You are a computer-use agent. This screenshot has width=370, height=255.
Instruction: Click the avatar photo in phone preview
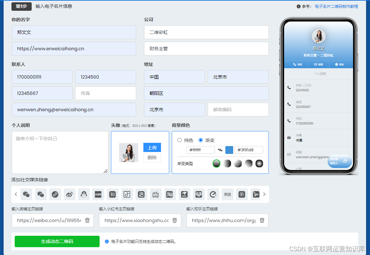[x=318, y=36]
